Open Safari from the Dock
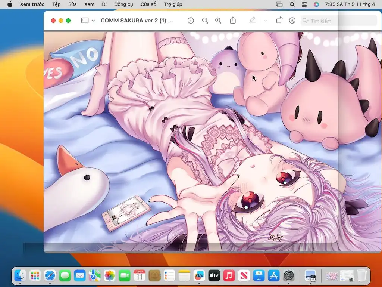382x287 pixels. click(x=50, y=275)
